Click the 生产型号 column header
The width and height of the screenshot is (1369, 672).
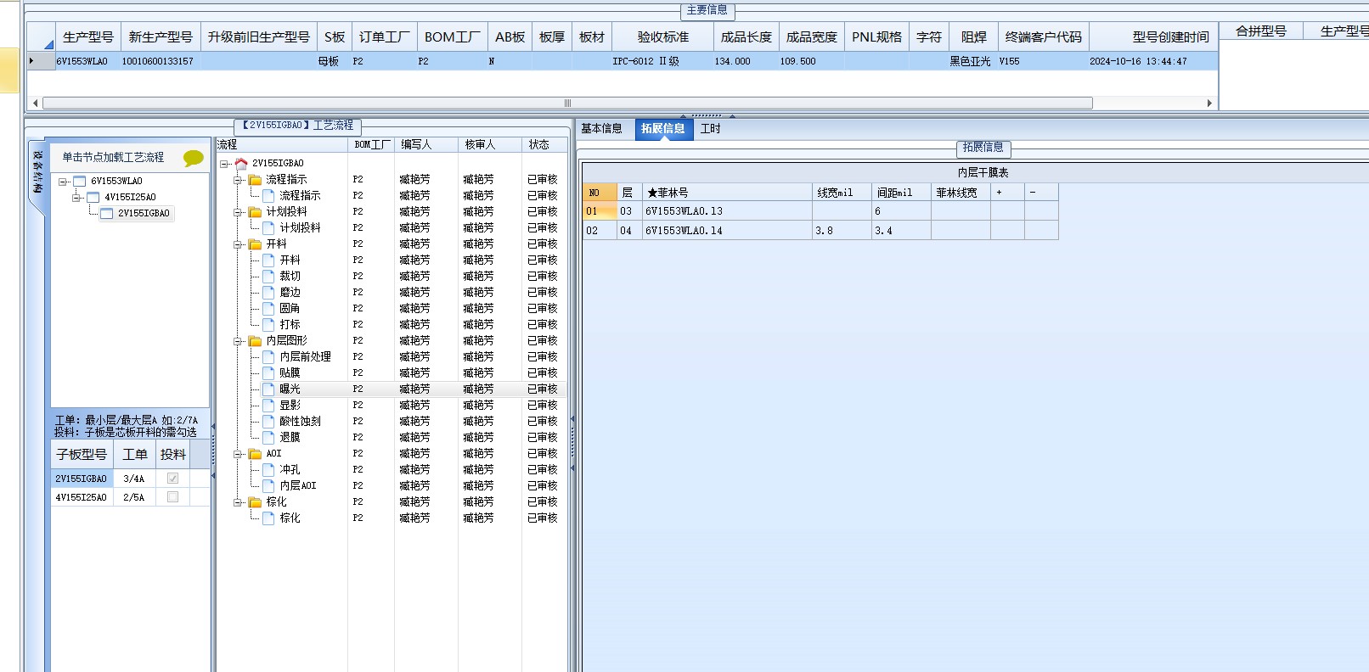pos(88,37)
